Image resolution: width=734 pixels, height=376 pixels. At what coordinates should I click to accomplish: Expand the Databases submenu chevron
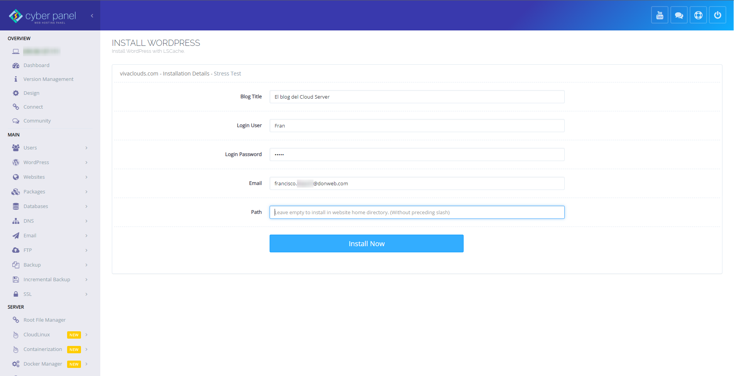click(86, 206)
